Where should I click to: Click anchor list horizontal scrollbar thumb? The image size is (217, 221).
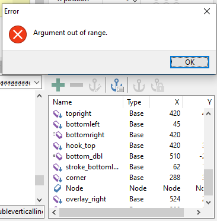[122, 213]
